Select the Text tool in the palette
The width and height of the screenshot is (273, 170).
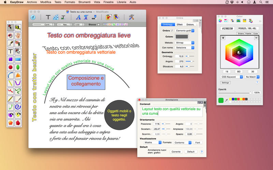(x=11, y=51)
